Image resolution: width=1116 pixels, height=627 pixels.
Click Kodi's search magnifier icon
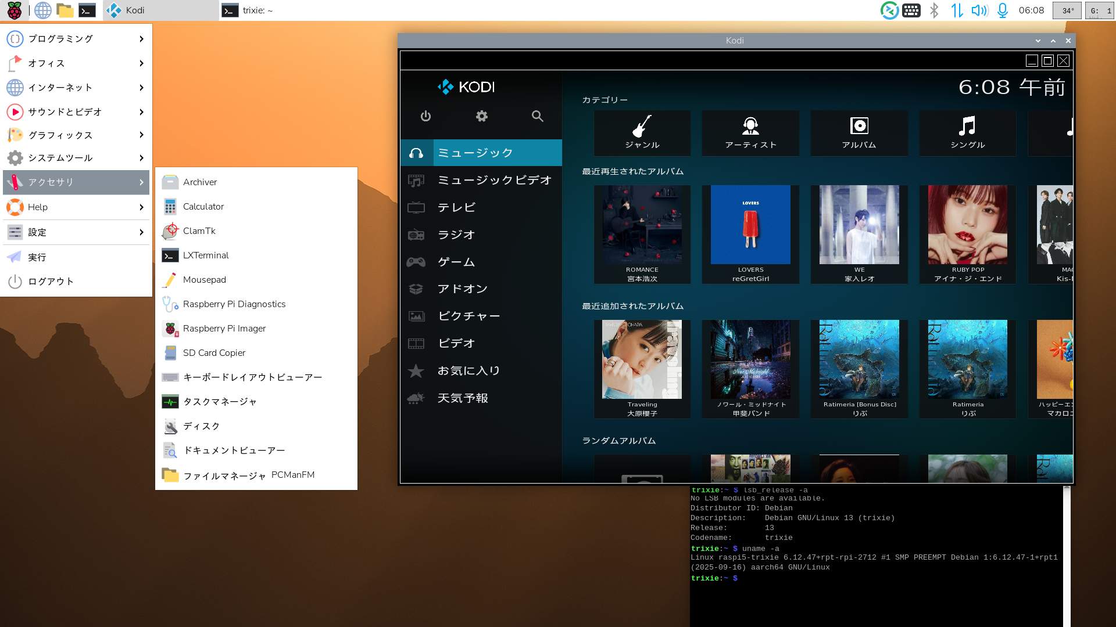coord(537,116)
